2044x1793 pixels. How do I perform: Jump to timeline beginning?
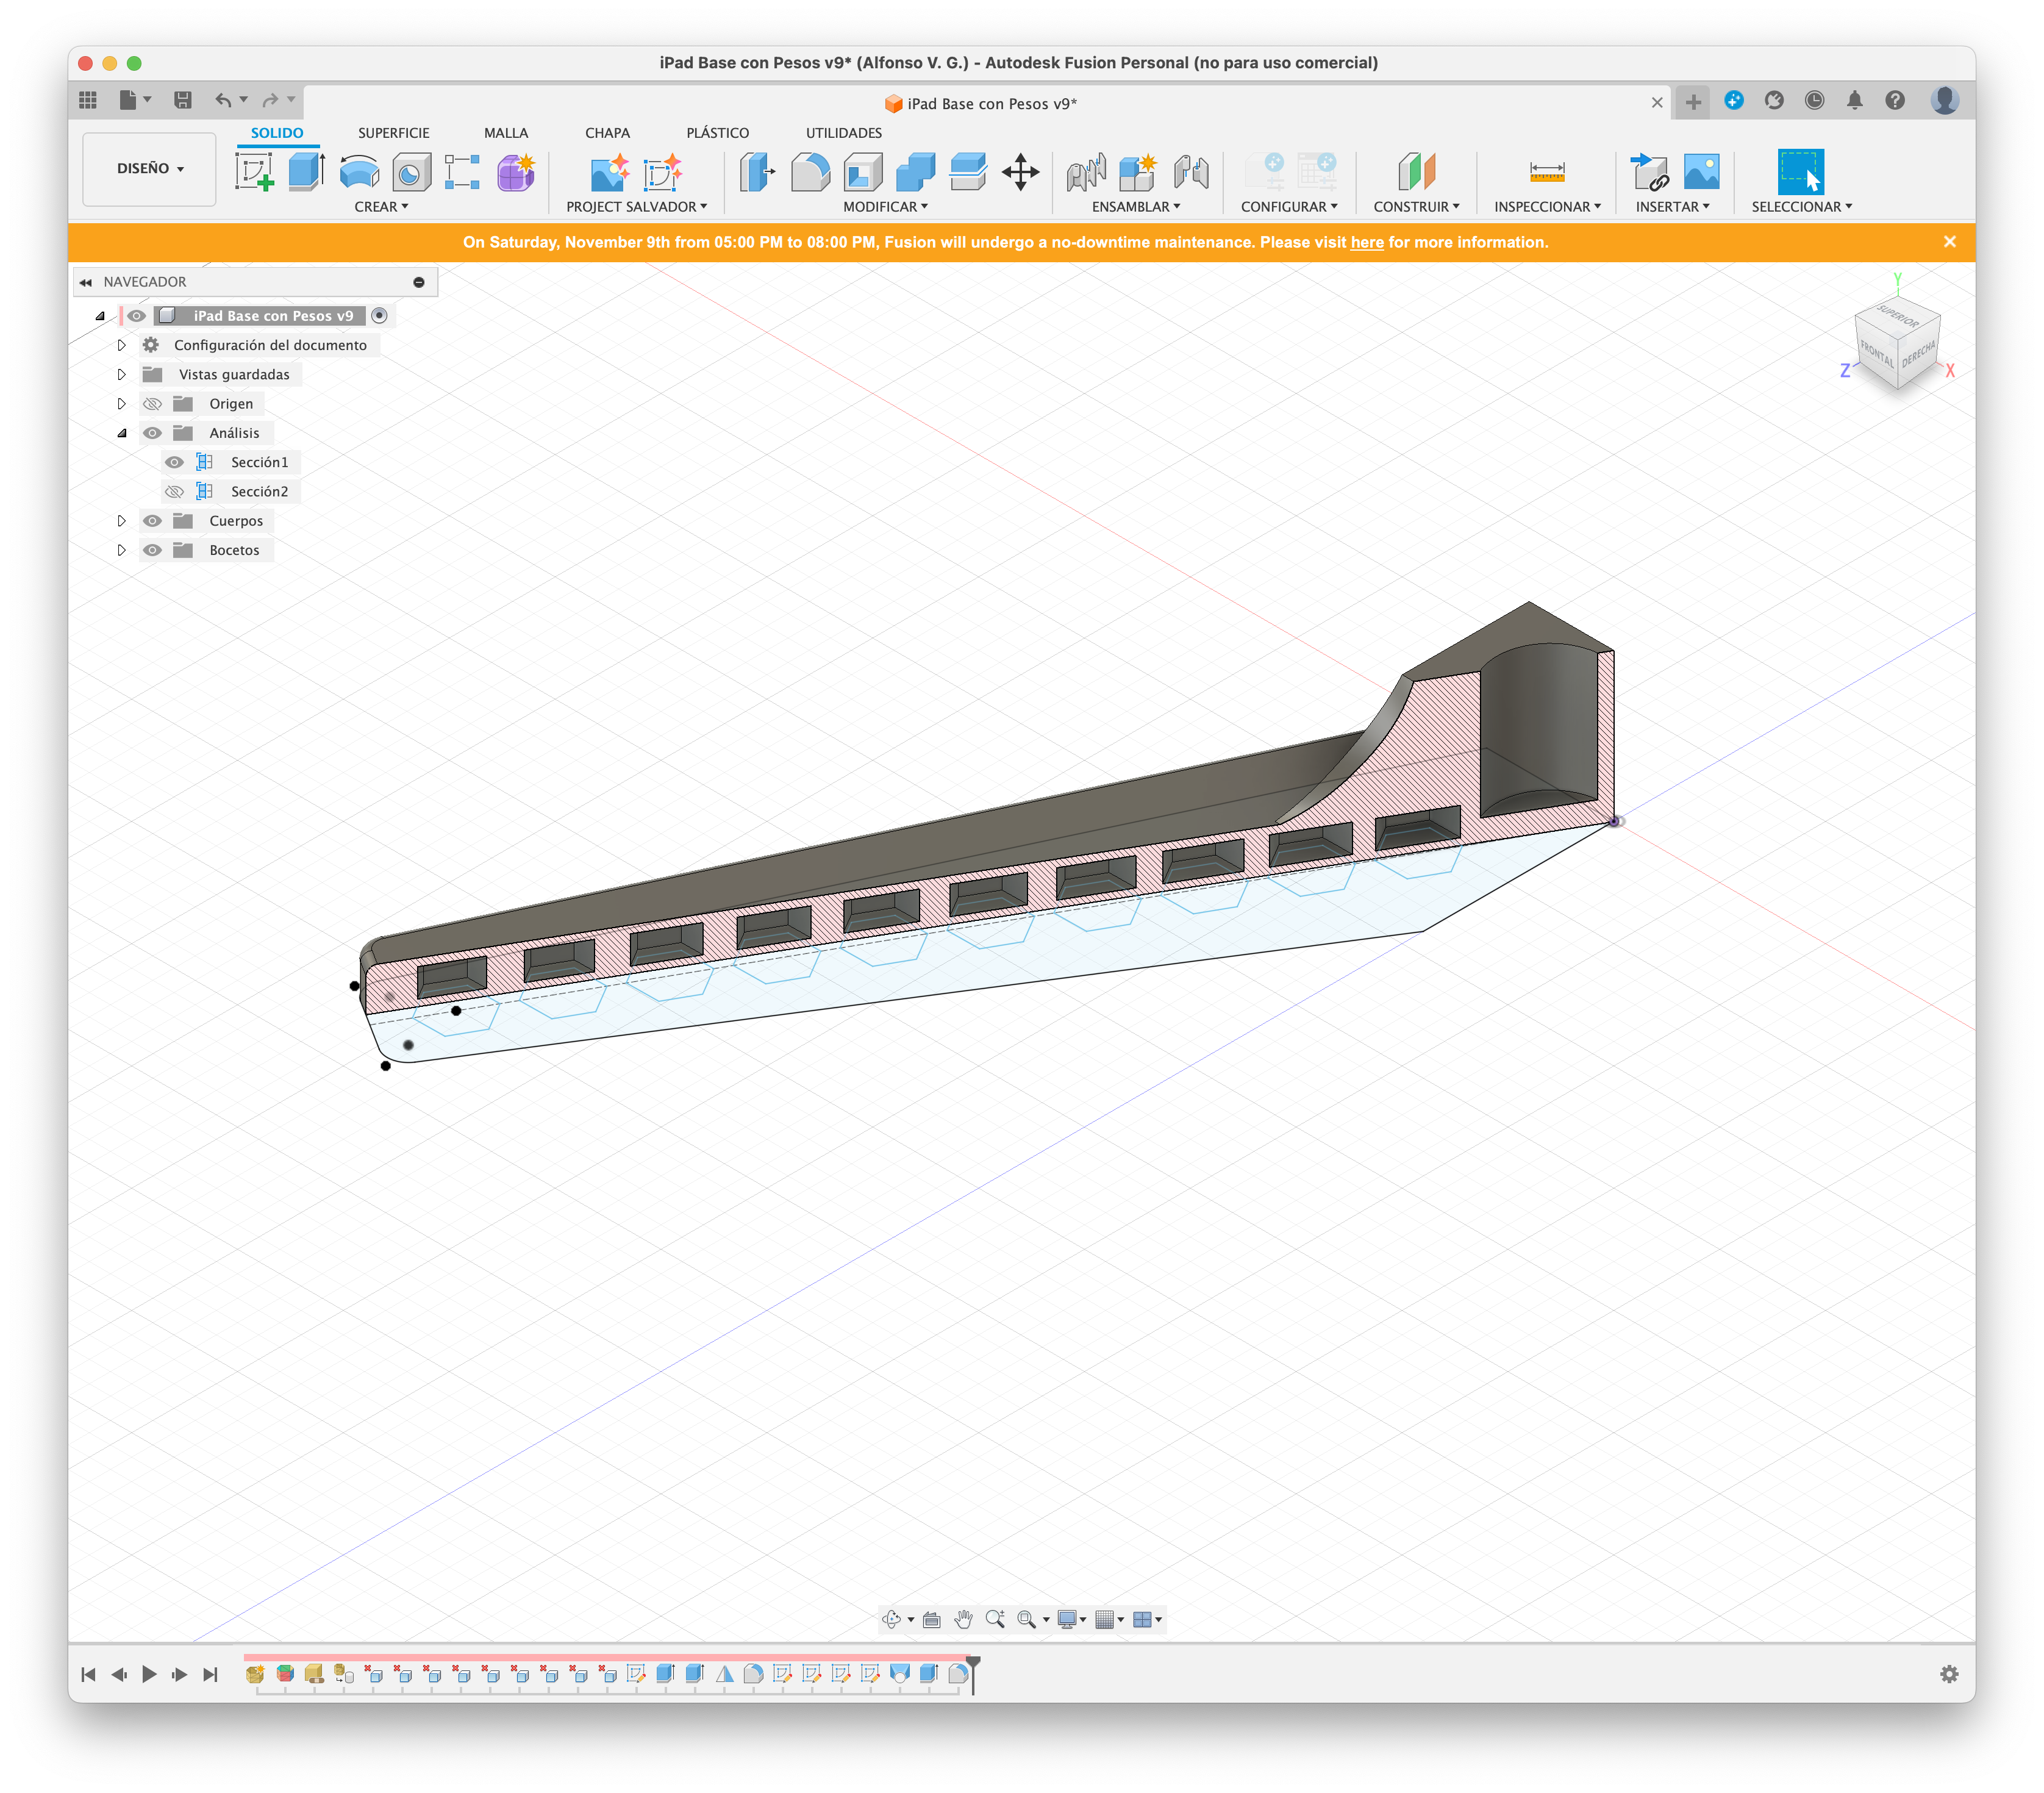pyautogui.click(x=88, y=1674)
